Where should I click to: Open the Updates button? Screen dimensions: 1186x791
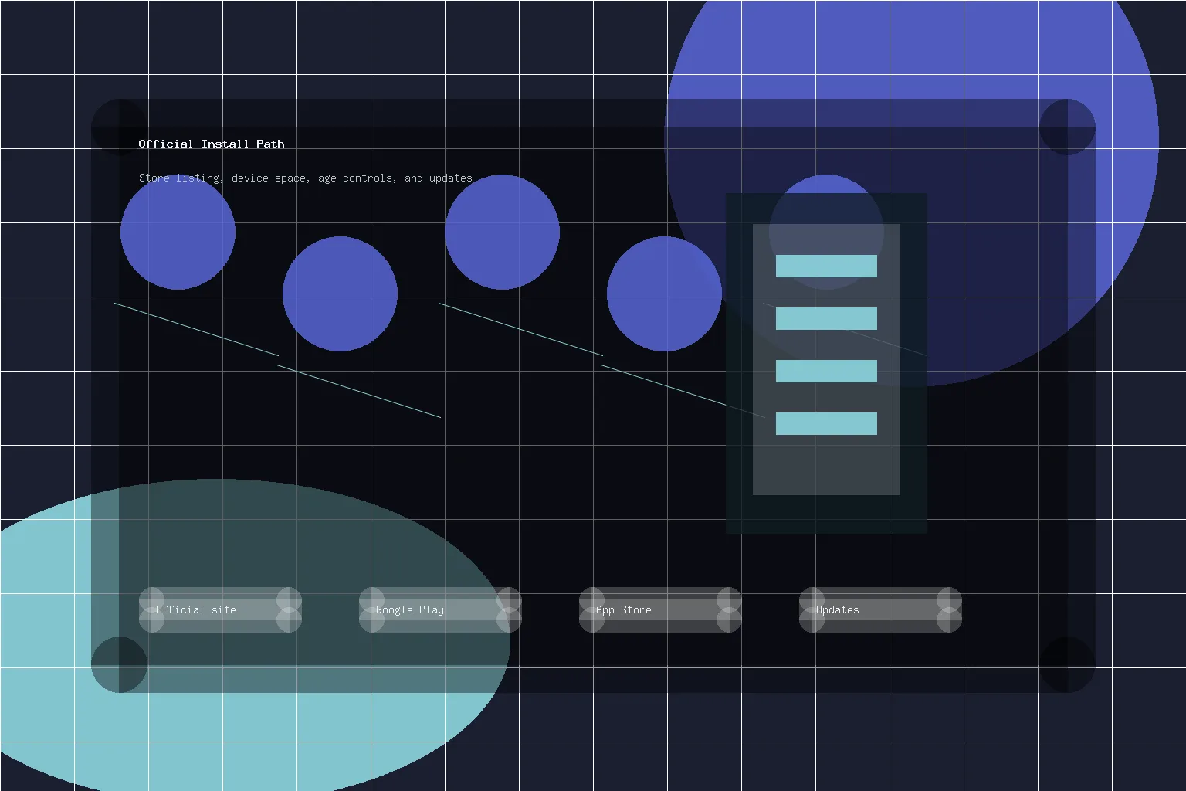click(880, 609)
